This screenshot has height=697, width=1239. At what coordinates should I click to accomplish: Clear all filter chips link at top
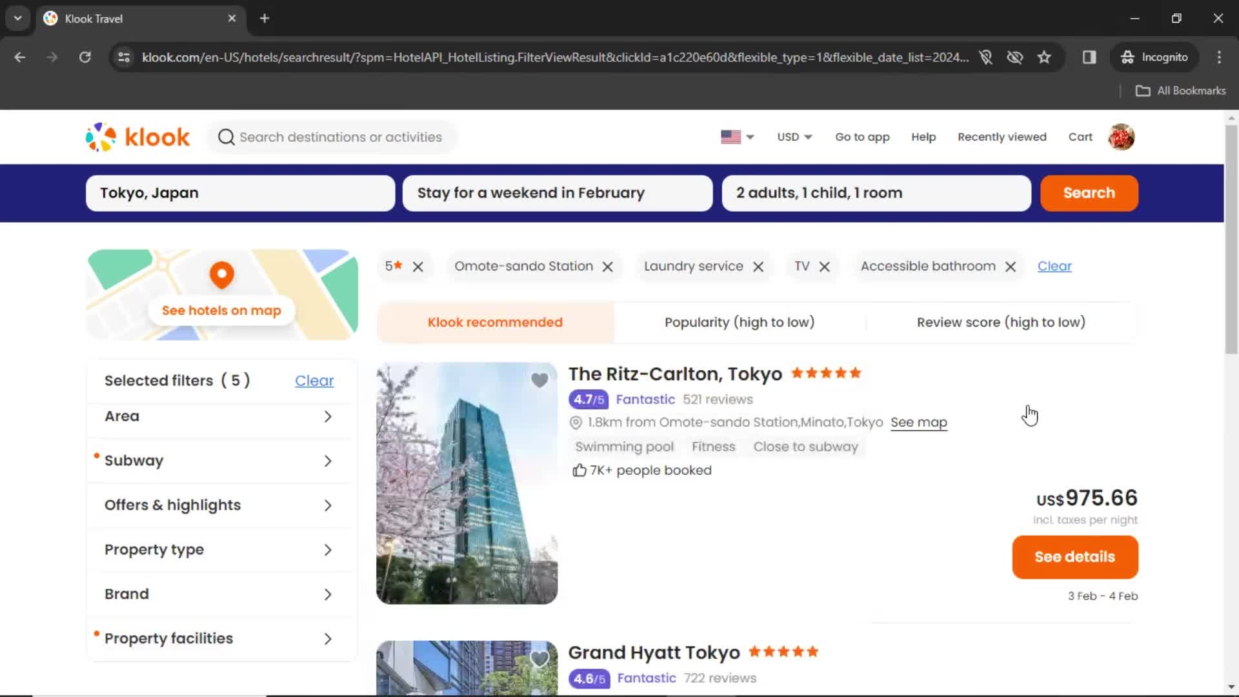(x=1054, y=266)
